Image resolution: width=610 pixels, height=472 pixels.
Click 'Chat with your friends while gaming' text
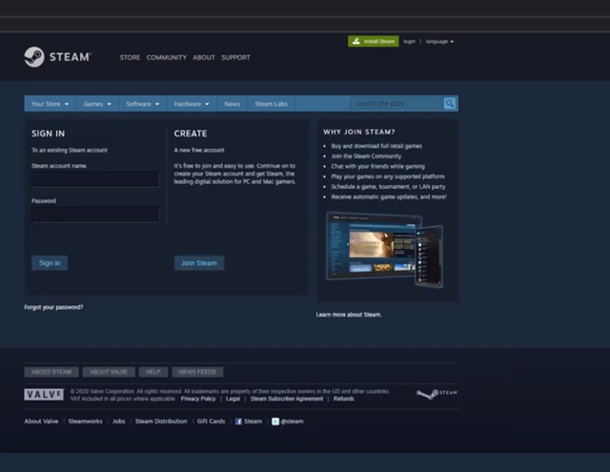tap(377, 167)
